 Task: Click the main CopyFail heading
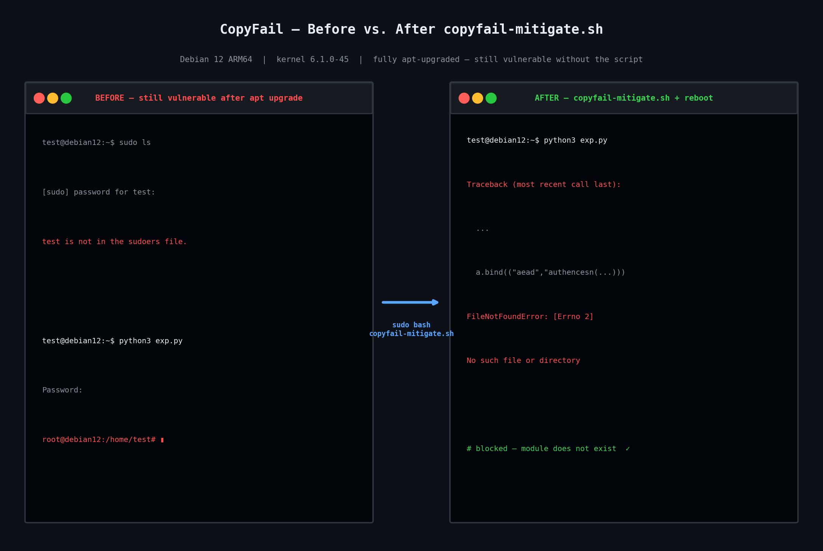411,30
